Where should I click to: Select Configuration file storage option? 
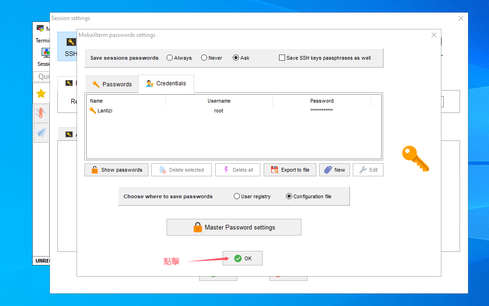289,196
